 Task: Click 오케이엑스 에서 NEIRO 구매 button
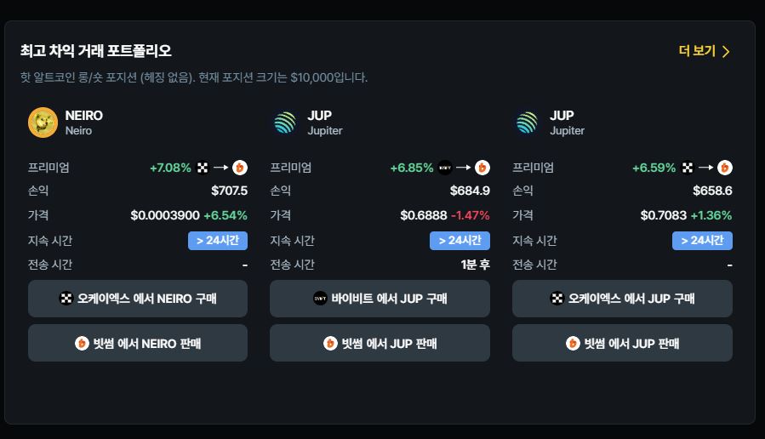click(138, 299)
